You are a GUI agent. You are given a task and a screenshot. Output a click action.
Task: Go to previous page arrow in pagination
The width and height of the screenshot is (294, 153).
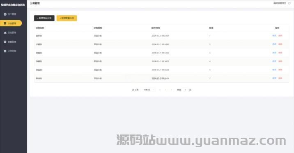160,90
